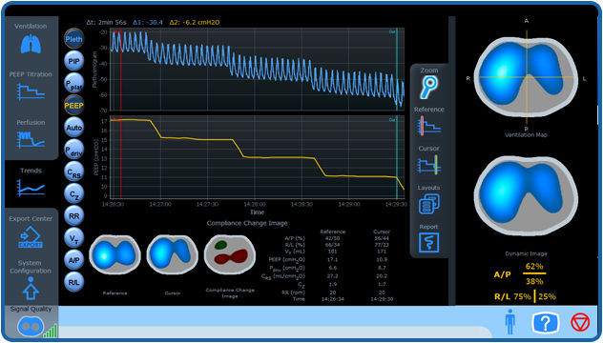The image size is (603, 343).
Task: Open the Report icon
Action: pos(428,242)
